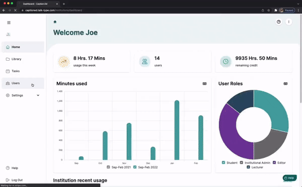
Task: Toggle the Lecturer legend checkbox
Action: tap(248, 167)
